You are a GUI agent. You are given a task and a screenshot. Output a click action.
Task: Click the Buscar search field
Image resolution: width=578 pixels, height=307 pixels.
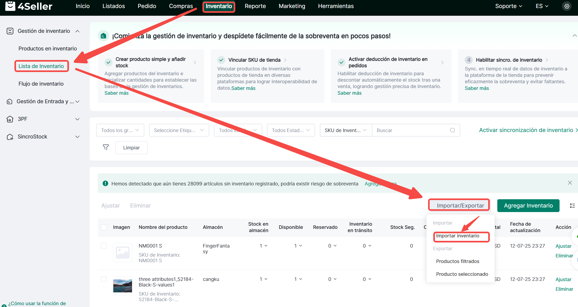411,130
